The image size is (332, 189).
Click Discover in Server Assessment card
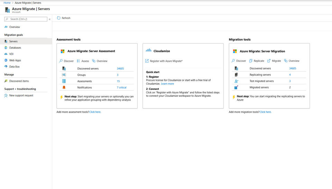coord(69,61)
